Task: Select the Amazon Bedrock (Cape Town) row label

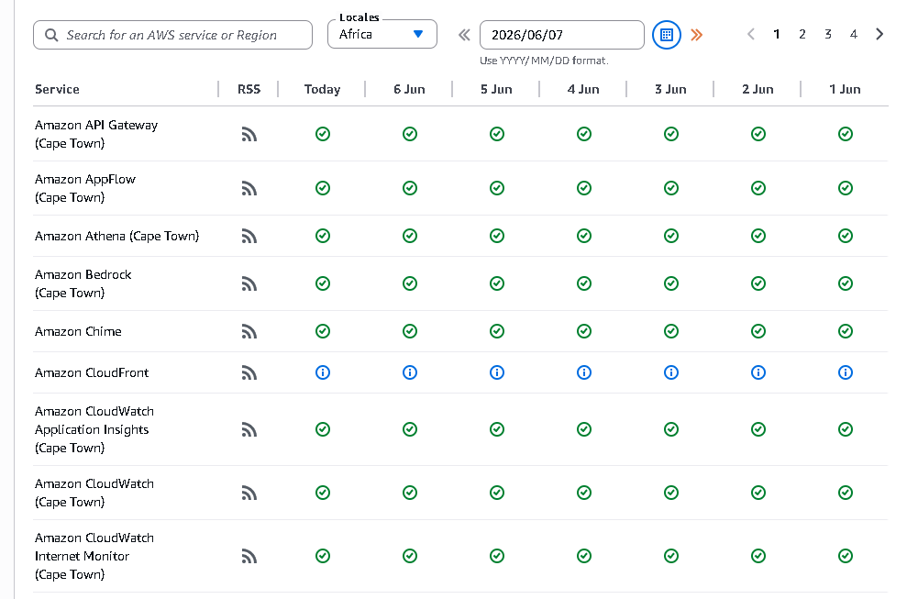Action: tap(83, 283)
